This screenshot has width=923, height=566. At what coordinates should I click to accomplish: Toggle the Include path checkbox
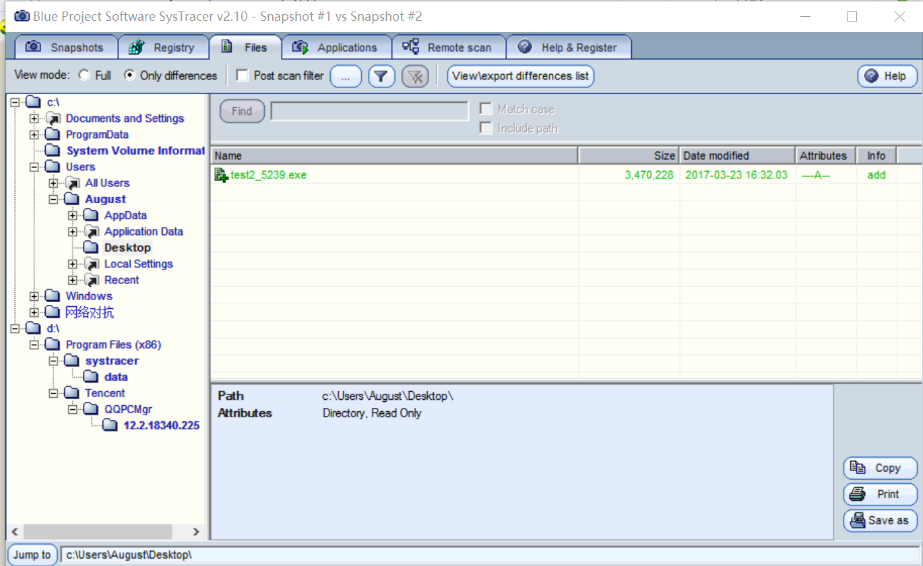pyautogui.click(x=486, y=128)
